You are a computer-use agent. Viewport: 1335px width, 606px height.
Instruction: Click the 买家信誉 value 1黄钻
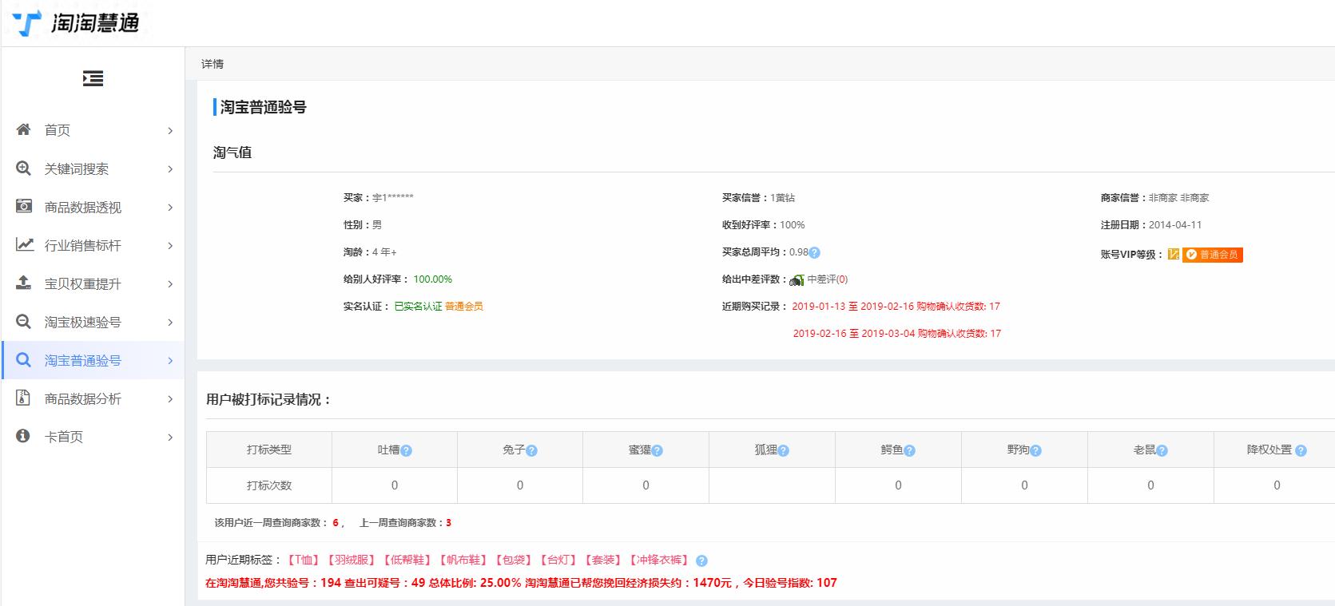pos(783,198)
